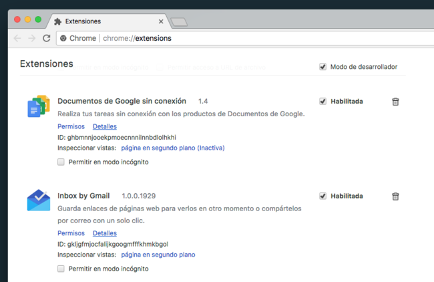Click the Inbox by Gmail envelope icon
The width and height of the screenshot is (434, 282).
coord(39,200)
